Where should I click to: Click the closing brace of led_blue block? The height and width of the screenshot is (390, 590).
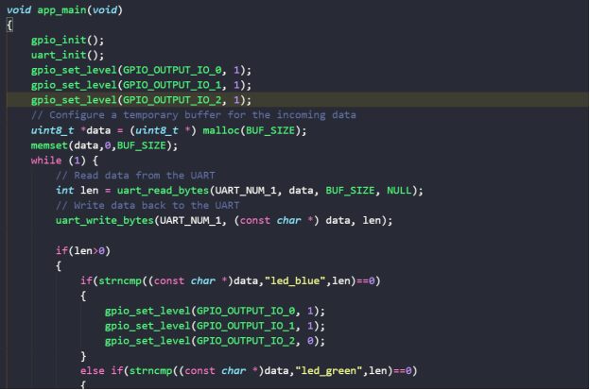(83, 356)
